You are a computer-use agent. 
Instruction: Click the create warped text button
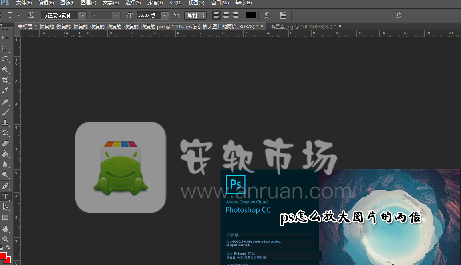pos(267,15)
